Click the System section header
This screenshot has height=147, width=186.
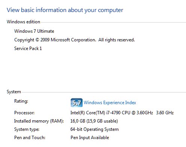pos(14,92)
